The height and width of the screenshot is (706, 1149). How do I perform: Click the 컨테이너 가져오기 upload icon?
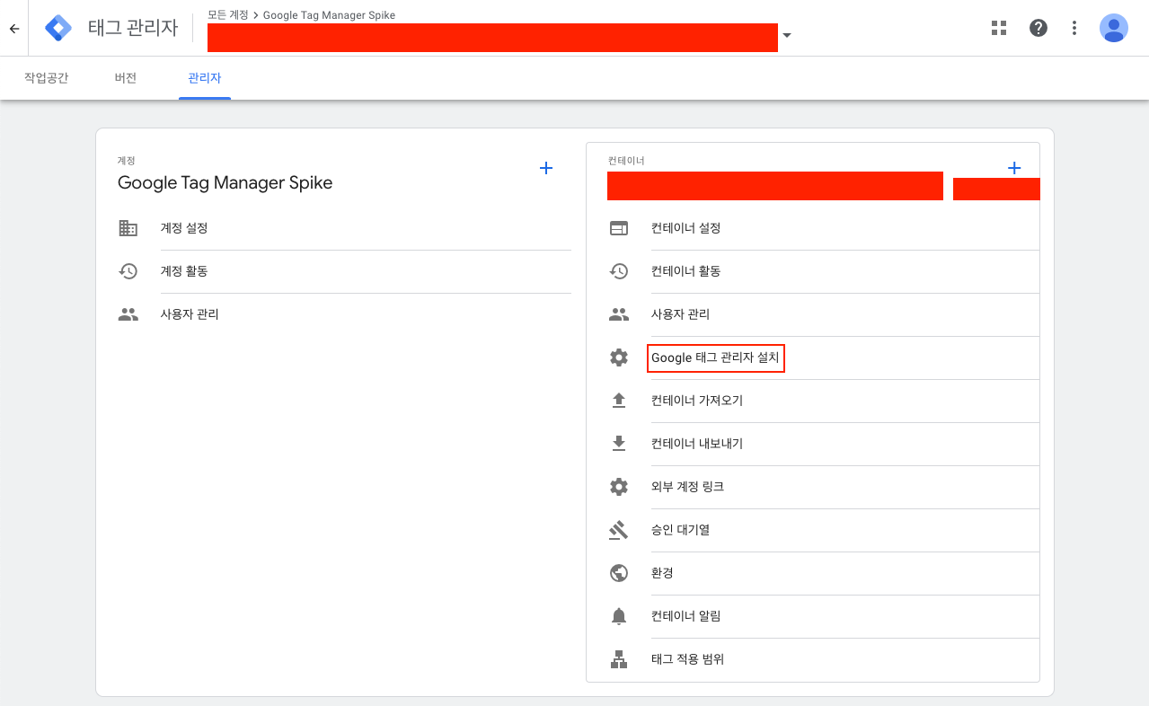619,401
